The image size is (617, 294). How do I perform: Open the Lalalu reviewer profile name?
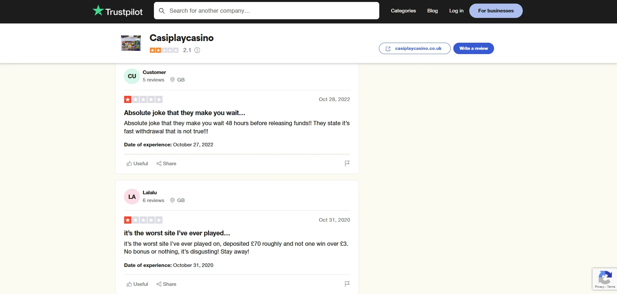pos(150,193)
